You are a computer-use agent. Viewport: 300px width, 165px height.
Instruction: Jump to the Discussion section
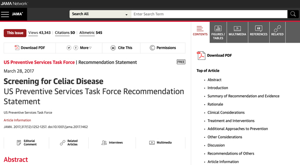click(x=216, y=145)
